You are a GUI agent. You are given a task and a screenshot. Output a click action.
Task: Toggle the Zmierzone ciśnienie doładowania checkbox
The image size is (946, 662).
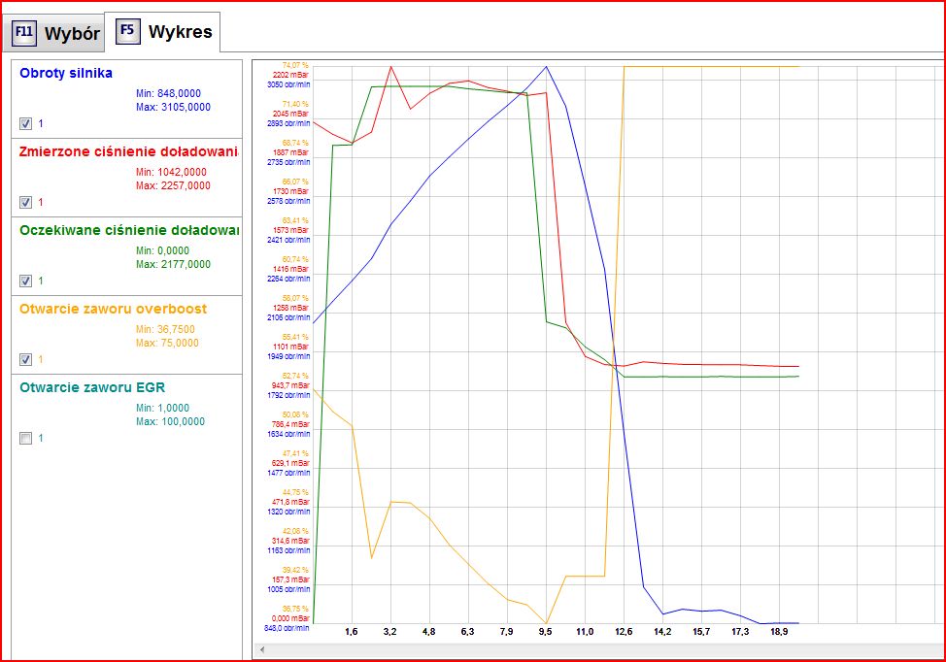coord(26,202)
